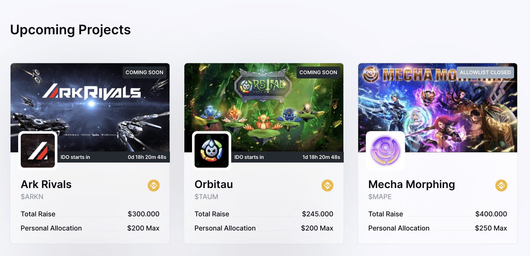This screenshot has height=256, width=530.
Task: Click the Ark Rivals IDO countdown timer
Action: click(147, 157)
